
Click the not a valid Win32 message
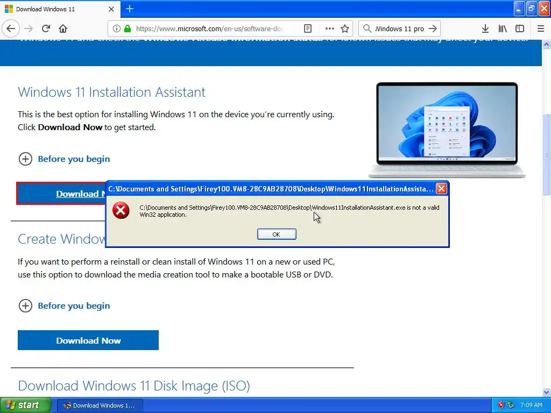tap(289, 211)
